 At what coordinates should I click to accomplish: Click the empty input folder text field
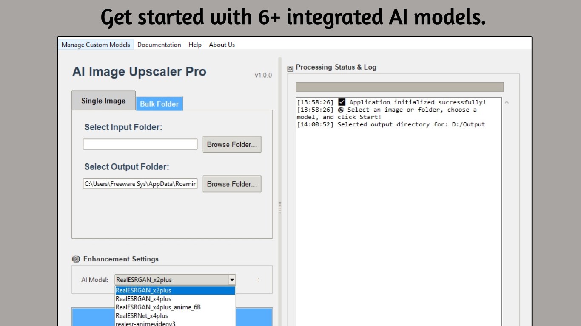(x=140, y=144)
